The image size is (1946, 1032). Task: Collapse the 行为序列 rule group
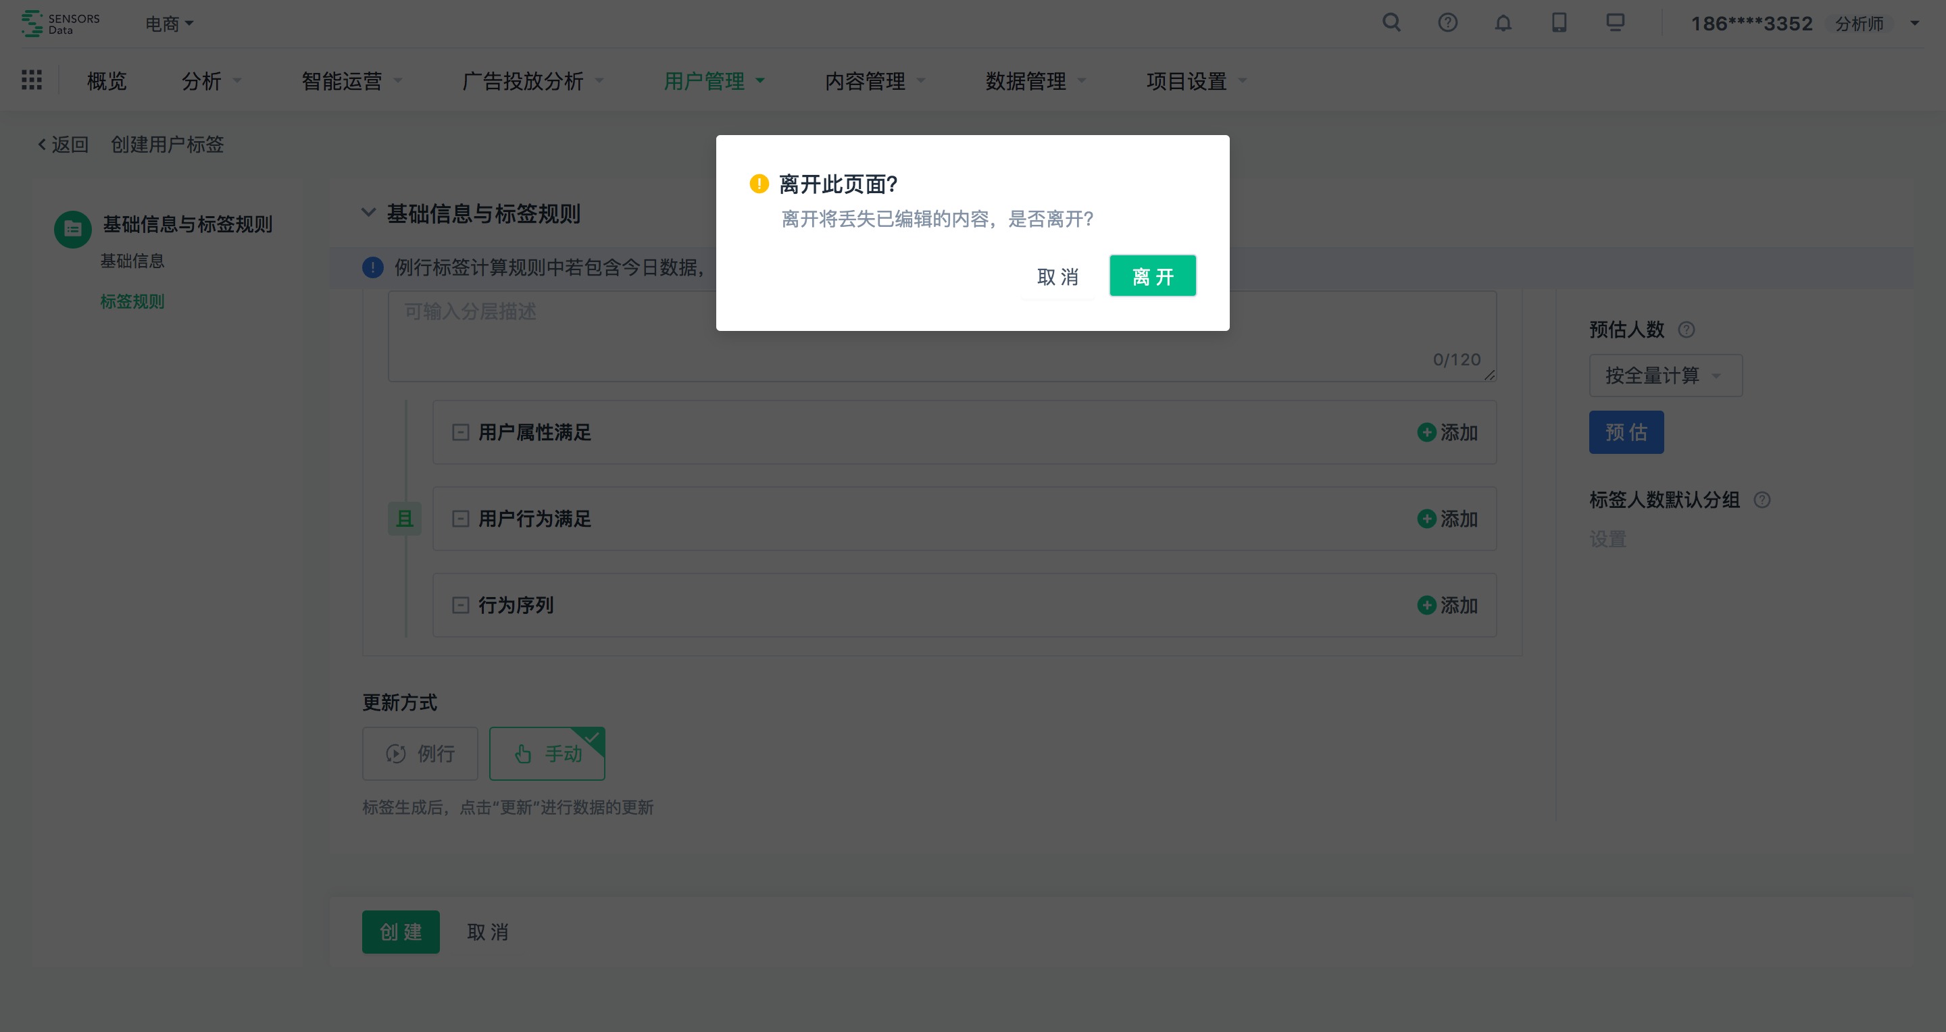click(x=460, y=605)
